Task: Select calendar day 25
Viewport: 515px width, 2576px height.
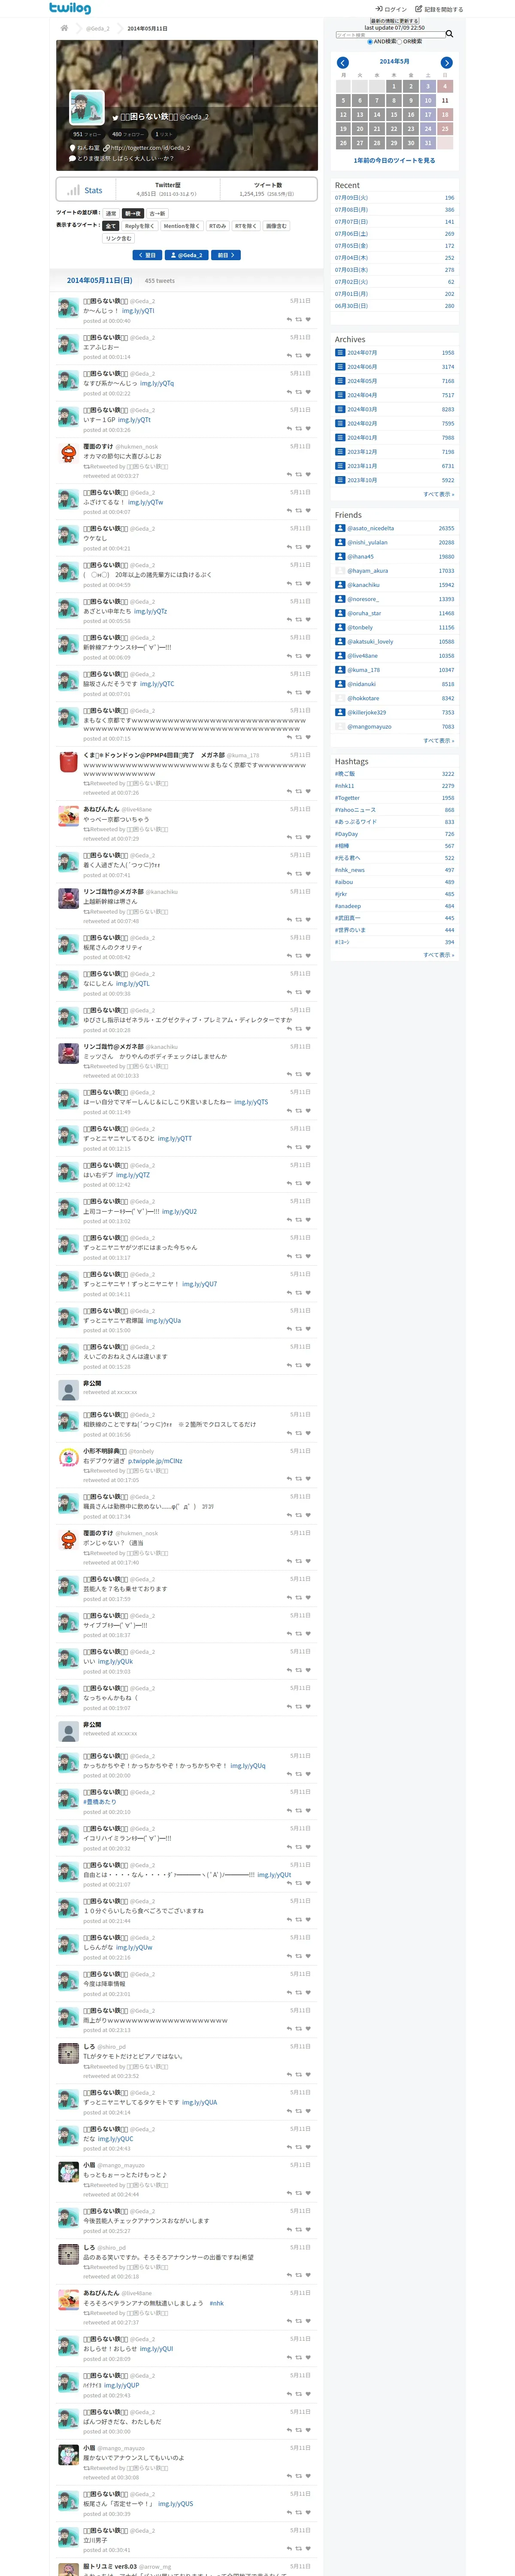Action: 445,129
